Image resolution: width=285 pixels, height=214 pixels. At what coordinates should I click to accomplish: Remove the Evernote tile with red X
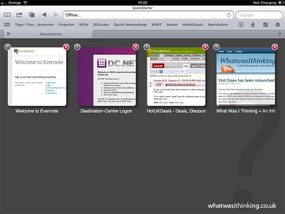click(x=66, y=47)
